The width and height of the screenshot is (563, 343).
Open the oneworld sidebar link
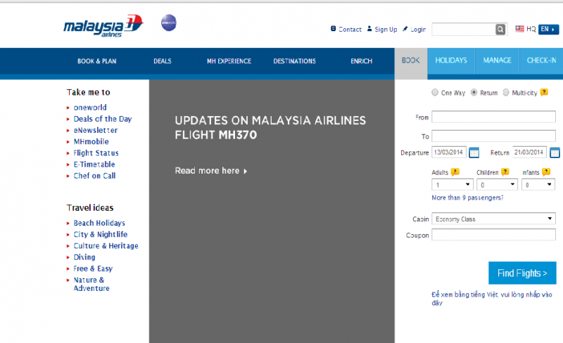point(90,108)
